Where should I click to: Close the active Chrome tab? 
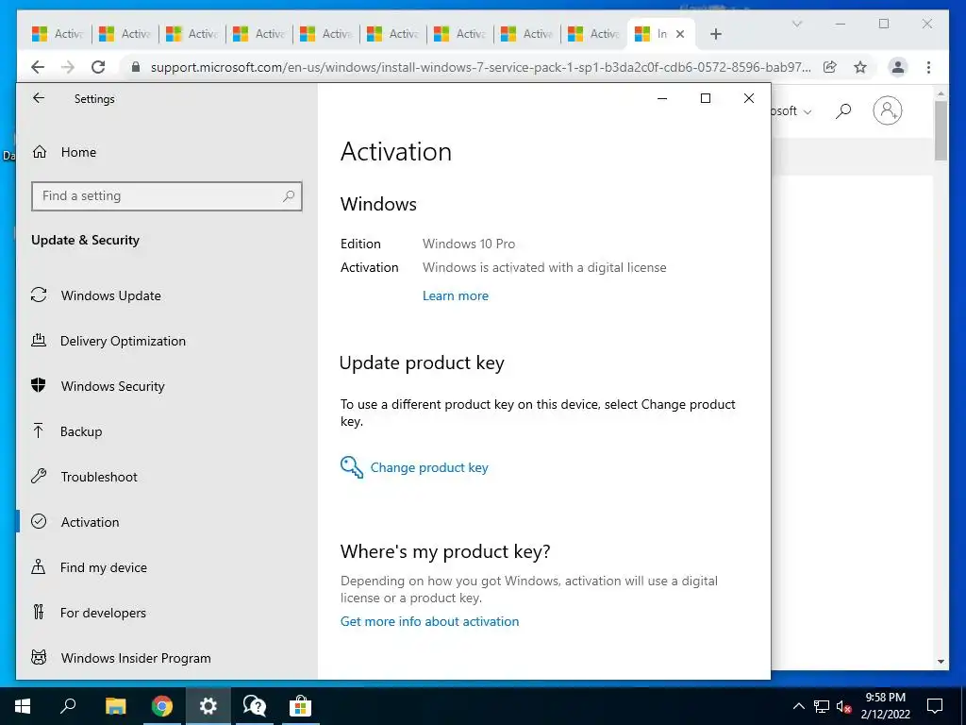(x=680, y=34)
